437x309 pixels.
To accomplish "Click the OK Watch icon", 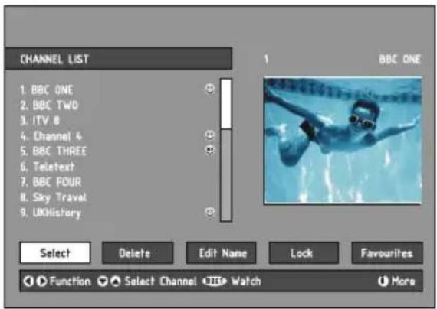I will pyautogui.click(x=215, y=281).
